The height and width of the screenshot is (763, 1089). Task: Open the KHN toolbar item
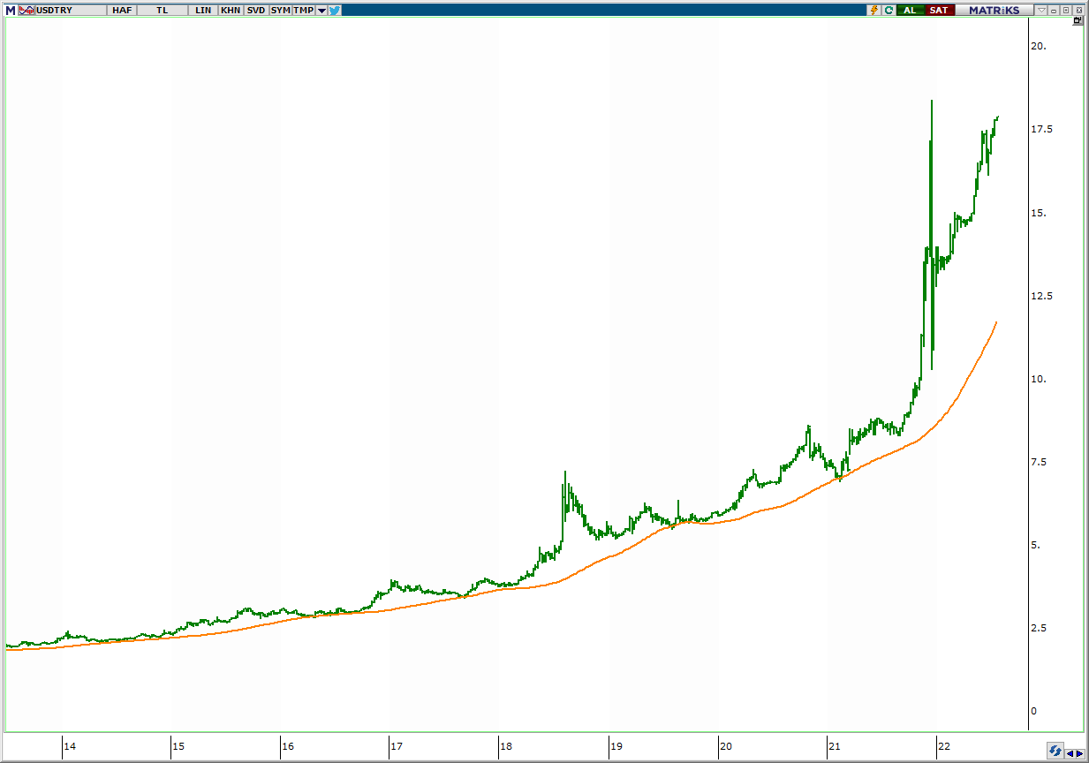pos(231,11)
